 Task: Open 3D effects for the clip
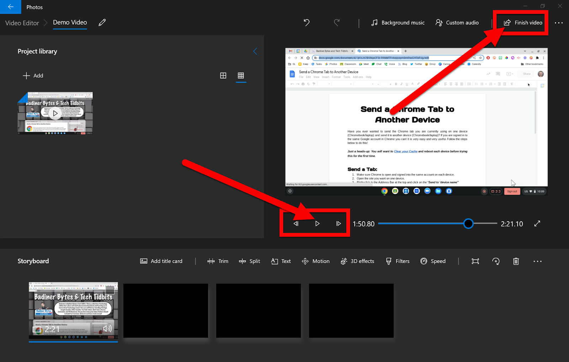tap(357, 261)
